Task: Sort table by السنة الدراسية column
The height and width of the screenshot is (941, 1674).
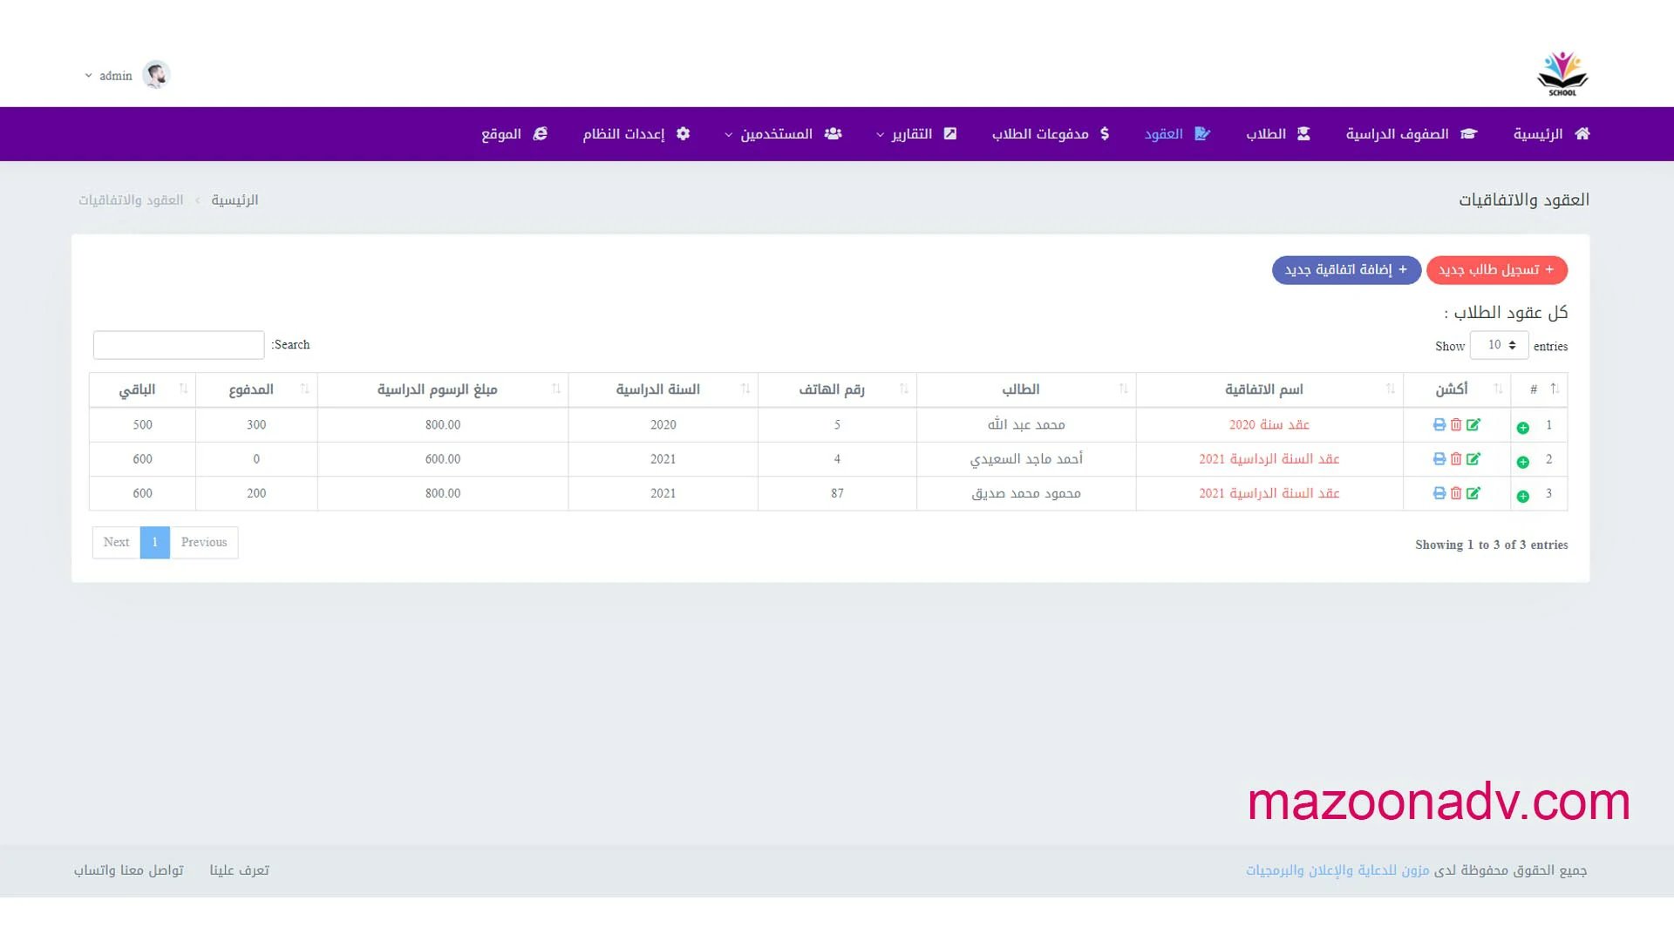Action: click(658, 389)
